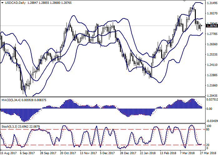This screenshot has height=156, width=218.
Task: Click the 27 Mar 2018 date label
Action: pos(208,153)
